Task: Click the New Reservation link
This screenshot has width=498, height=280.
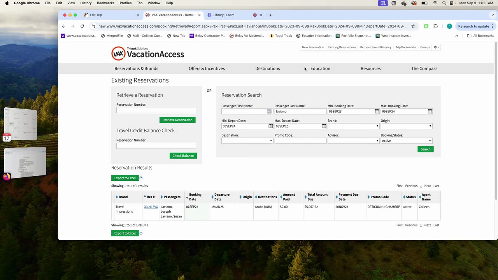Action: point(313,47)
